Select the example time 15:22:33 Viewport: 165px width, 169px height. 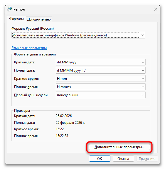pyautogui.click(x=62, y=136)
